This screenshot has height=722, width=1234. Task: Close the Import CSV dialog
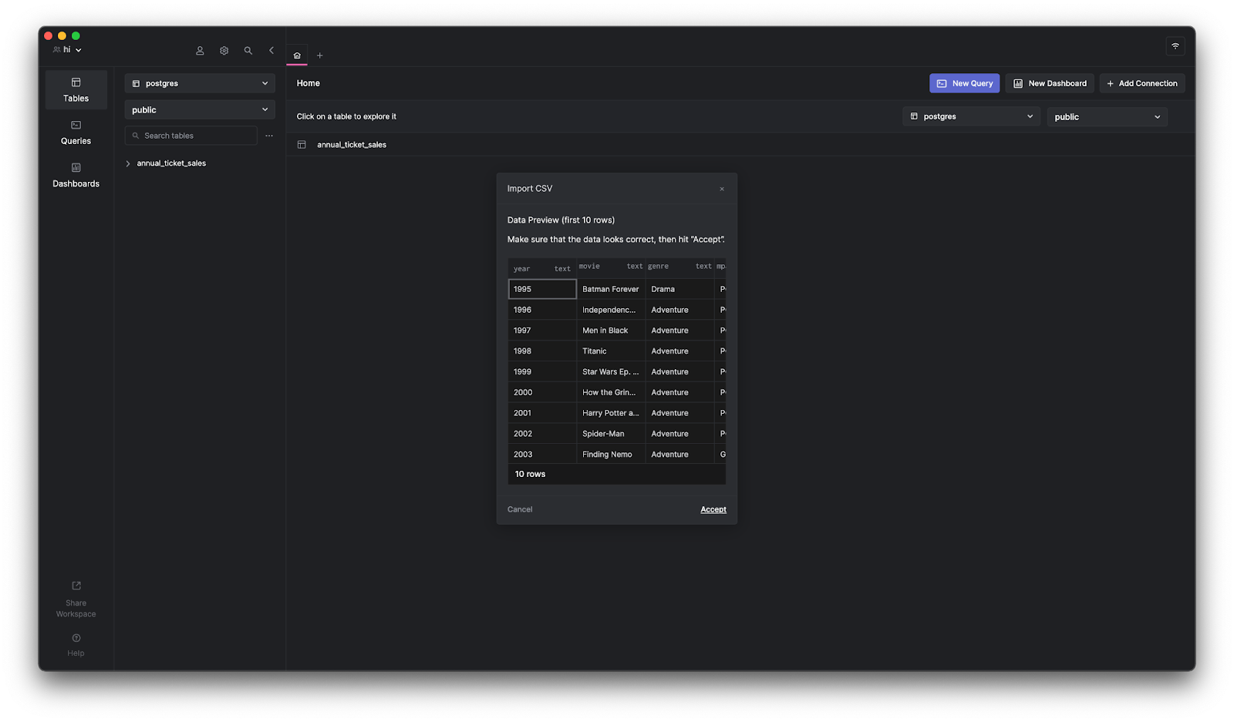(x=722, y=189)
